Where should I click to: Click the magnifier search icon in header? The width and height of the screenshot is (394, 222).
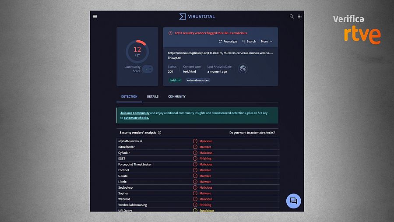[x=292, y=17]
